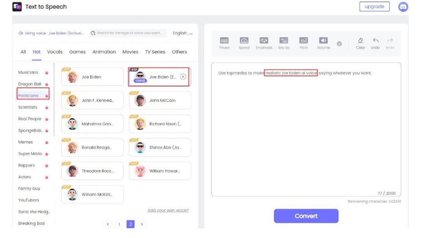Switch to the Vocals tab
The image size is (422, 238).
coord(55,52)
